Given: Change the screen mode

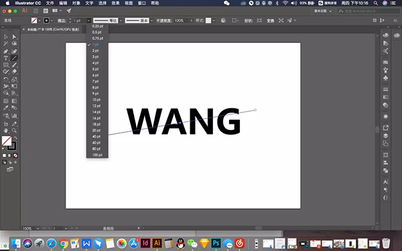Looking at the screenshot, I should coord(10,169).
